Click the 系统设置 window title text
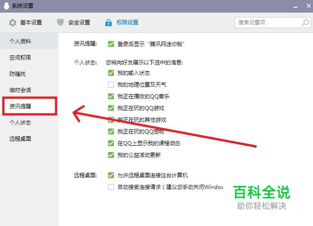This screenshot has width=313, height=226. [22, 6]
